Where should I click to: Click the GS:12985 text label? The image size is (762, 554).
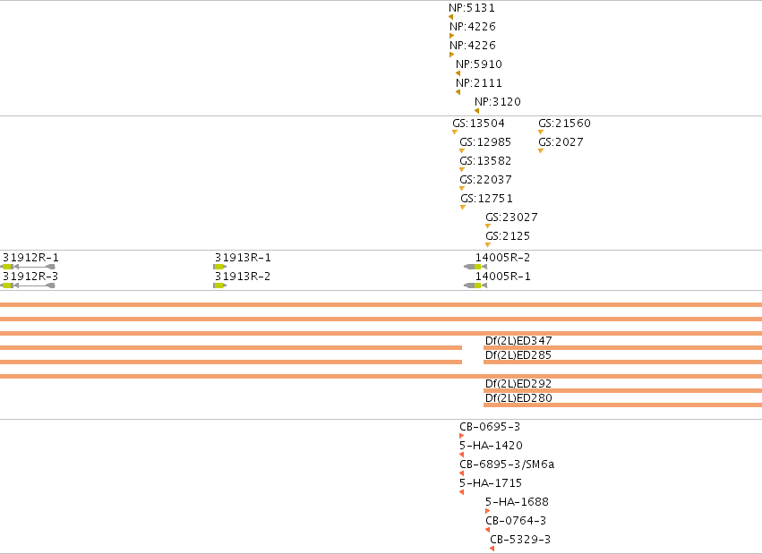485,142
